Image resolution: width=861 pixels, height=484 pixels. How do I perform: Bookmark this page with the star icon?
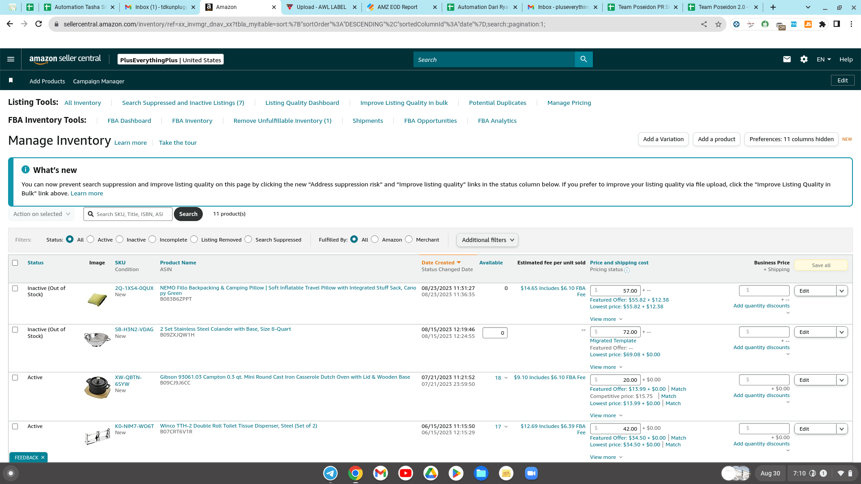718,24
